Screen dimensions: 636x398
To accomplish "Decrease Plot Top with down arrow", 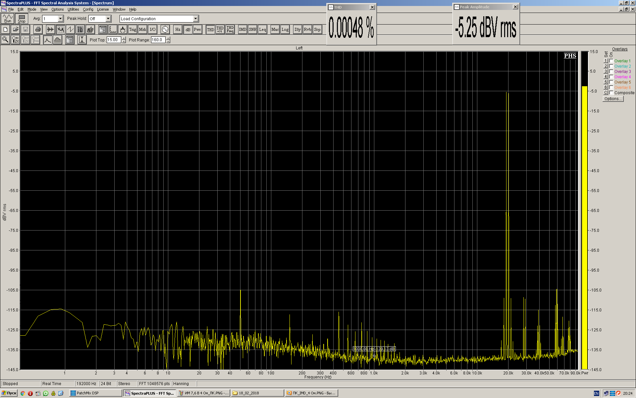I will [x=124, y=41].
